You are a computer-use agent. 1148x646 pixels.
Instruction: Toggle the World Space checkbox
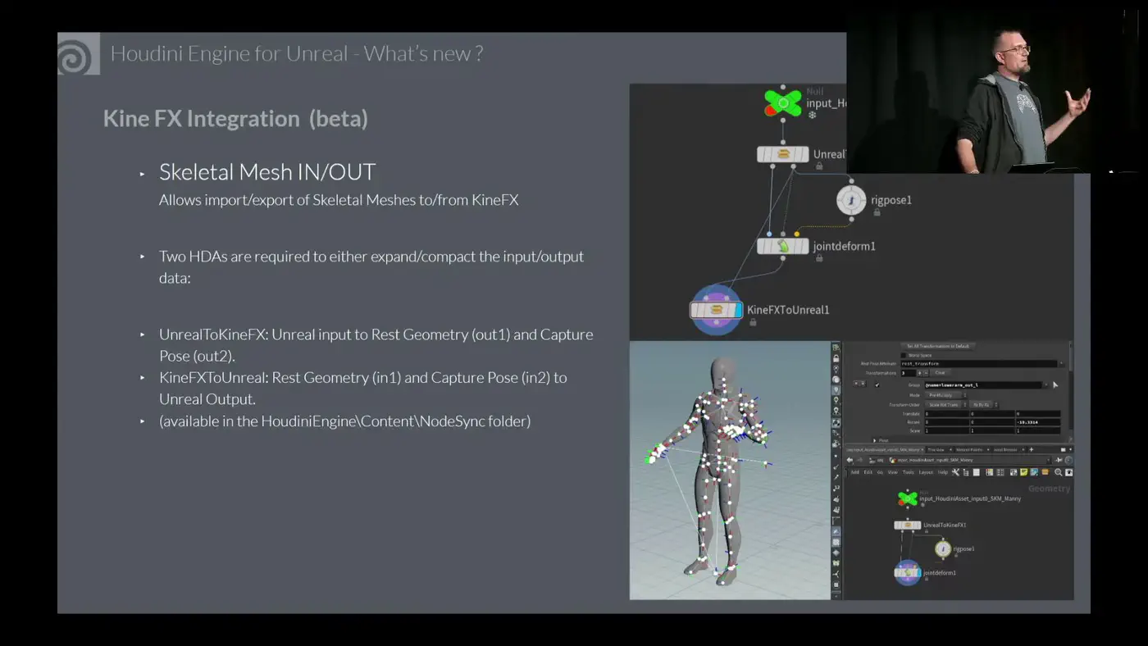[904, 356]
